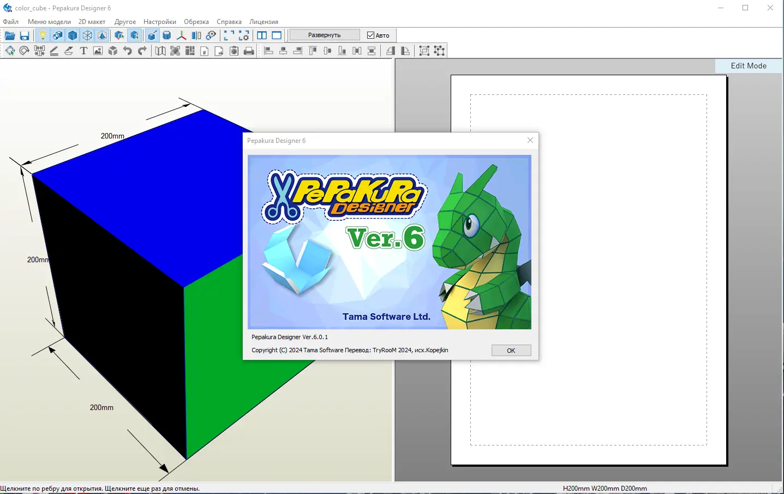Viewport: 784px width, 494px height.
Task: Click the Edit Mode label
Action: [x=749, y=65]
